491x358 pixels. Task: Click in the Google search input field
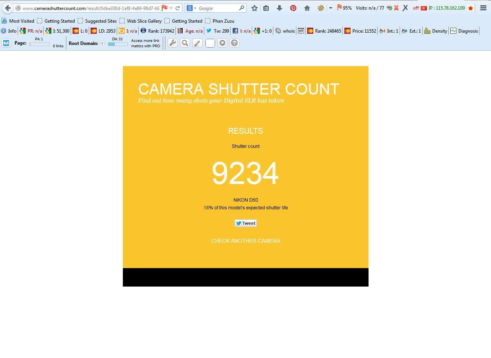pos(218,8)
